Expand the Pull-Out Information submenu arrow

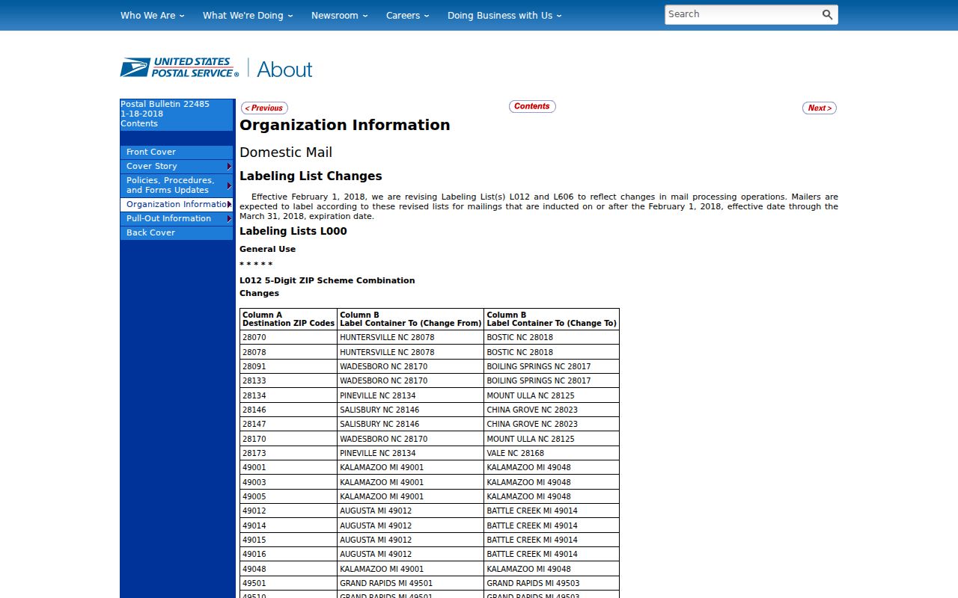click(230, 218)
